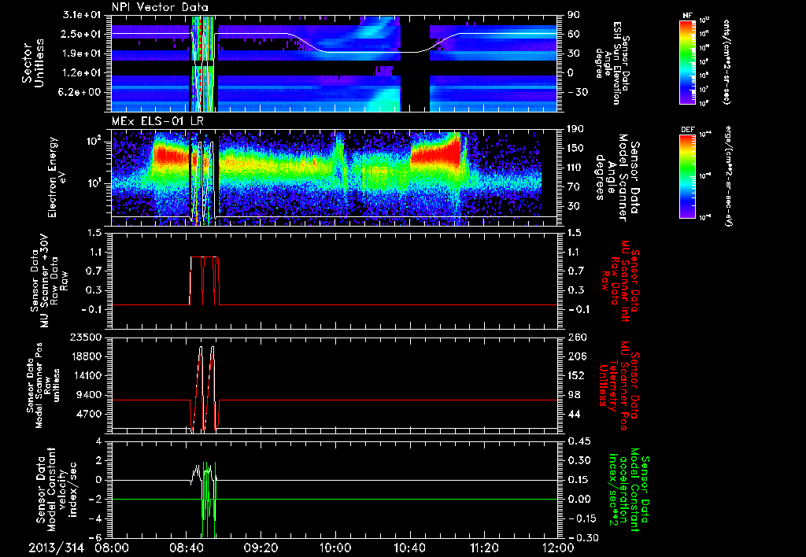806x557 pixels.
Task: Click the 0.00 acceleration axis value
Action: (x=579, y=499)
